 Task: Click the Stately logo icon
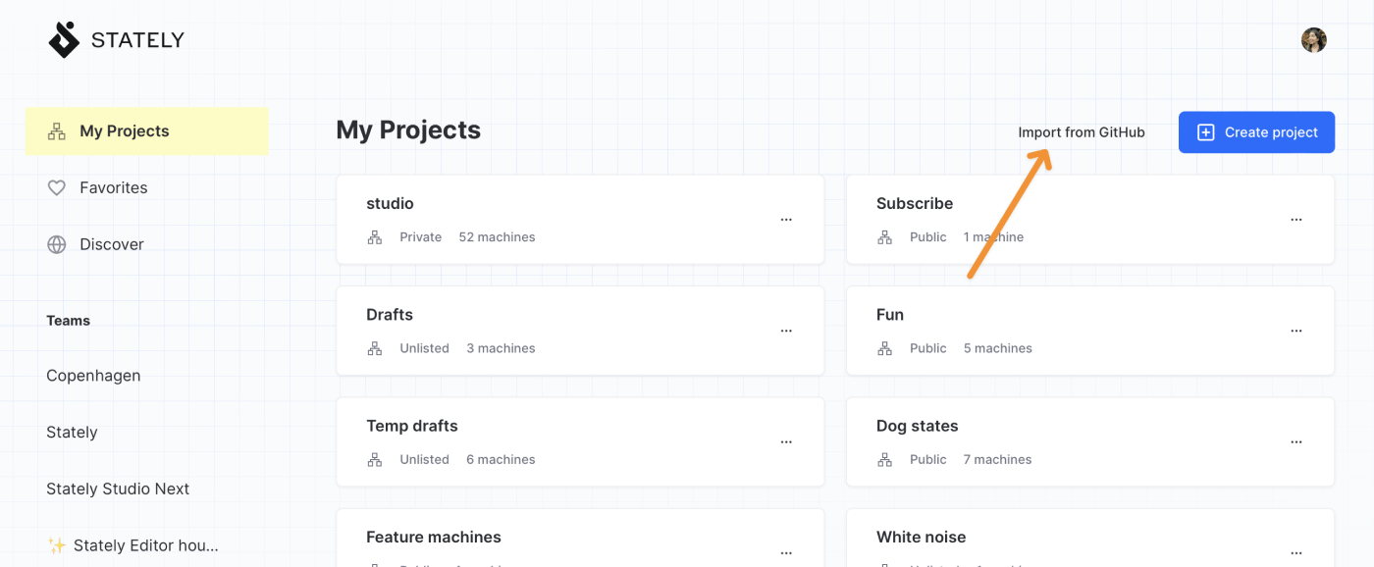64,40
